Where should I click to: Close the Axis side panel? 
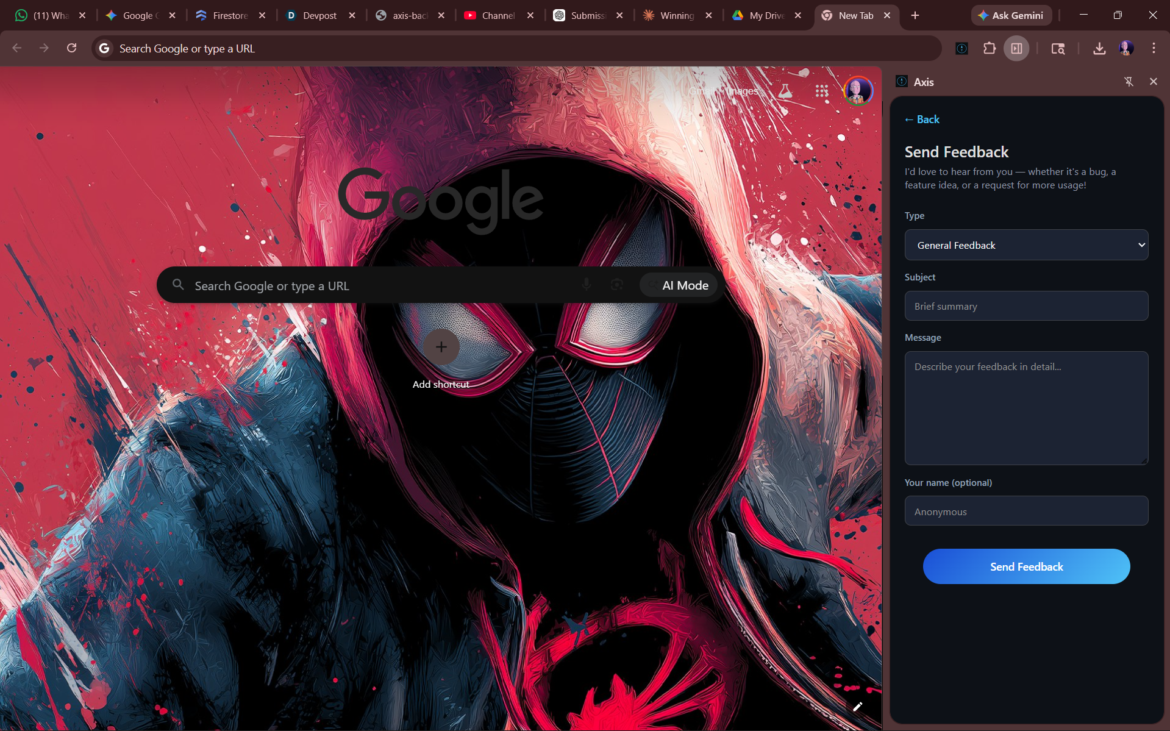[1153, 81]
